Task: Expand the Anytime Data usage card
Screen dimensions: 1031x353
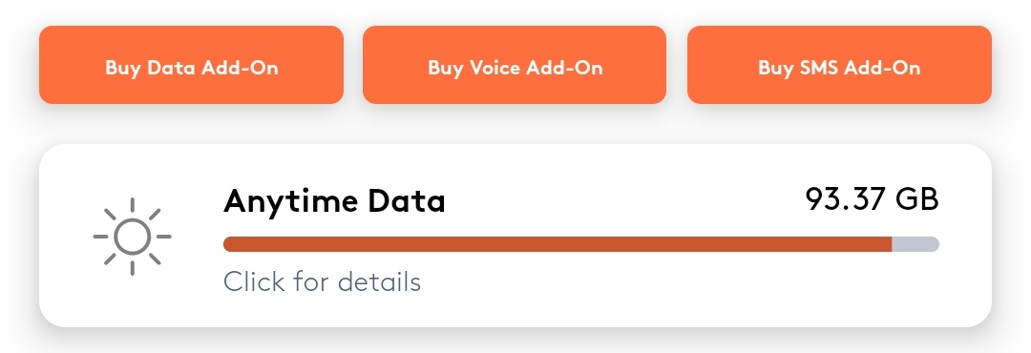Action: point(515,236)
